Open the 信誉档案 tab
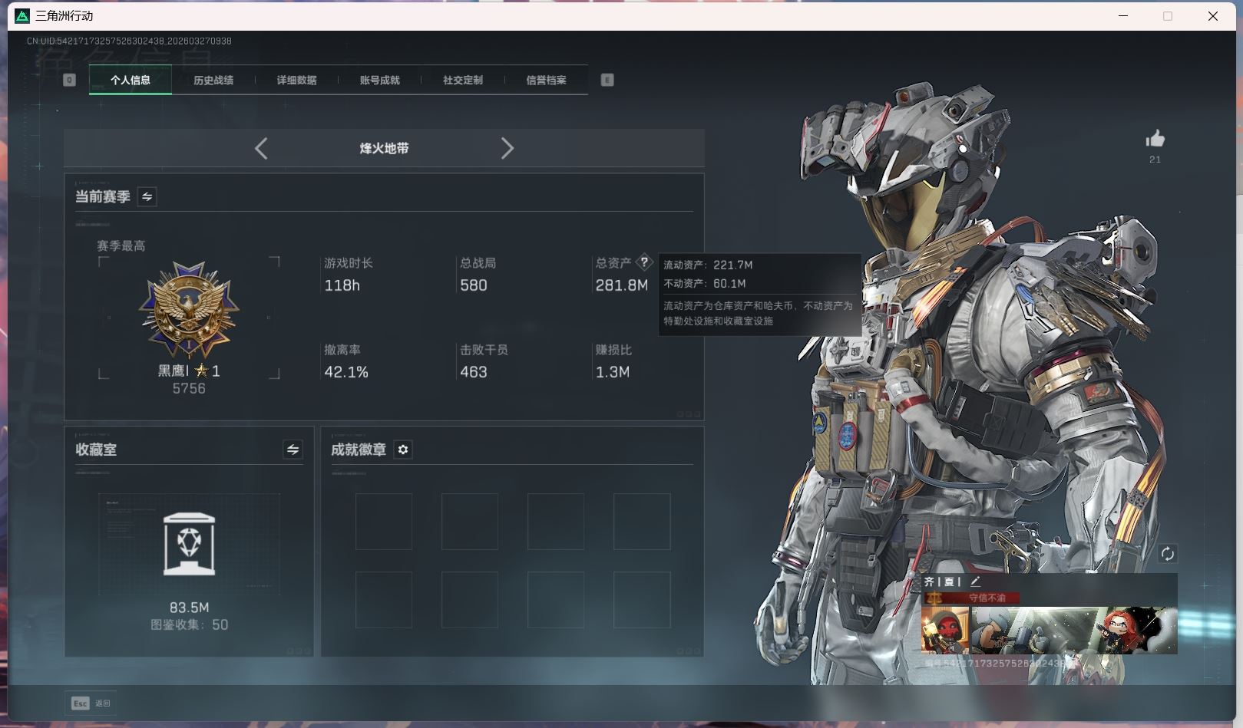1243x728 pixels. [x=546, y=80]
